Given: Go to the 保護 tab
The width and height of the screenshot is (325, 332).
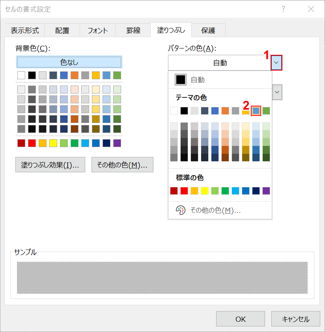Looking at the screenshot, I should pos(208,30).
